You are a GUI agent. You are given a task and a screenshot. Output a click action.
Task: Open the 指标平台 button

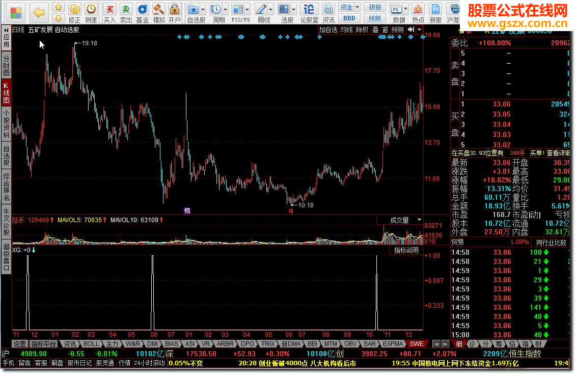coord(43,344)
